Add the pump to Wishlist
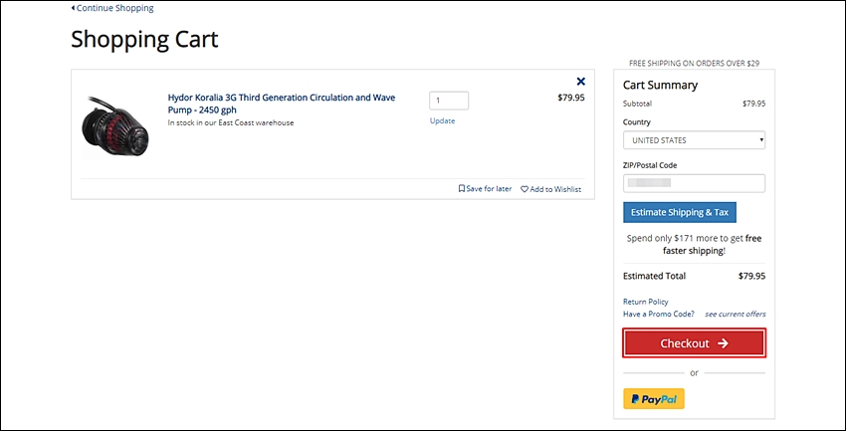Image resolution: width=846 pixels, height=431 pixels. (550, 189)
